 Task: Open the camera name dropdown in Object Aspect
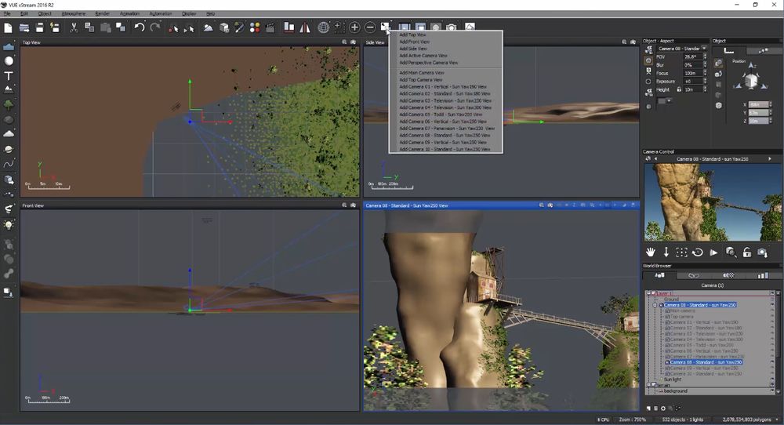coord(704,49)
